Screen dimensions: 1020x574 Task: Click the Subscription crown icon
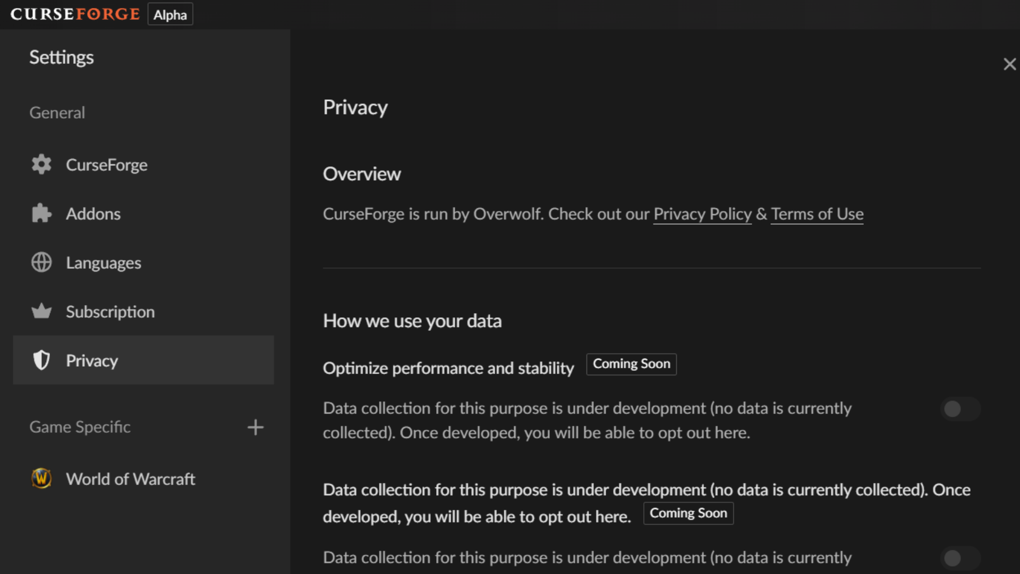click(x=41, y=311)
